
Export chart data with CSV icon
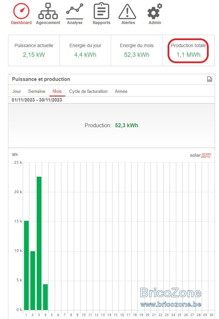click(x=209, y=79)
